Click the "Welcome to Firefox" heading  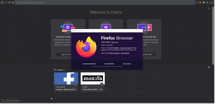point(106,12)
